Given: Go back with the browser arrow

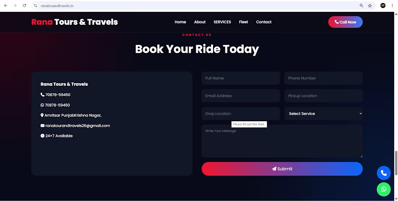Looking at the screenshot, I should tap(5, 5).
